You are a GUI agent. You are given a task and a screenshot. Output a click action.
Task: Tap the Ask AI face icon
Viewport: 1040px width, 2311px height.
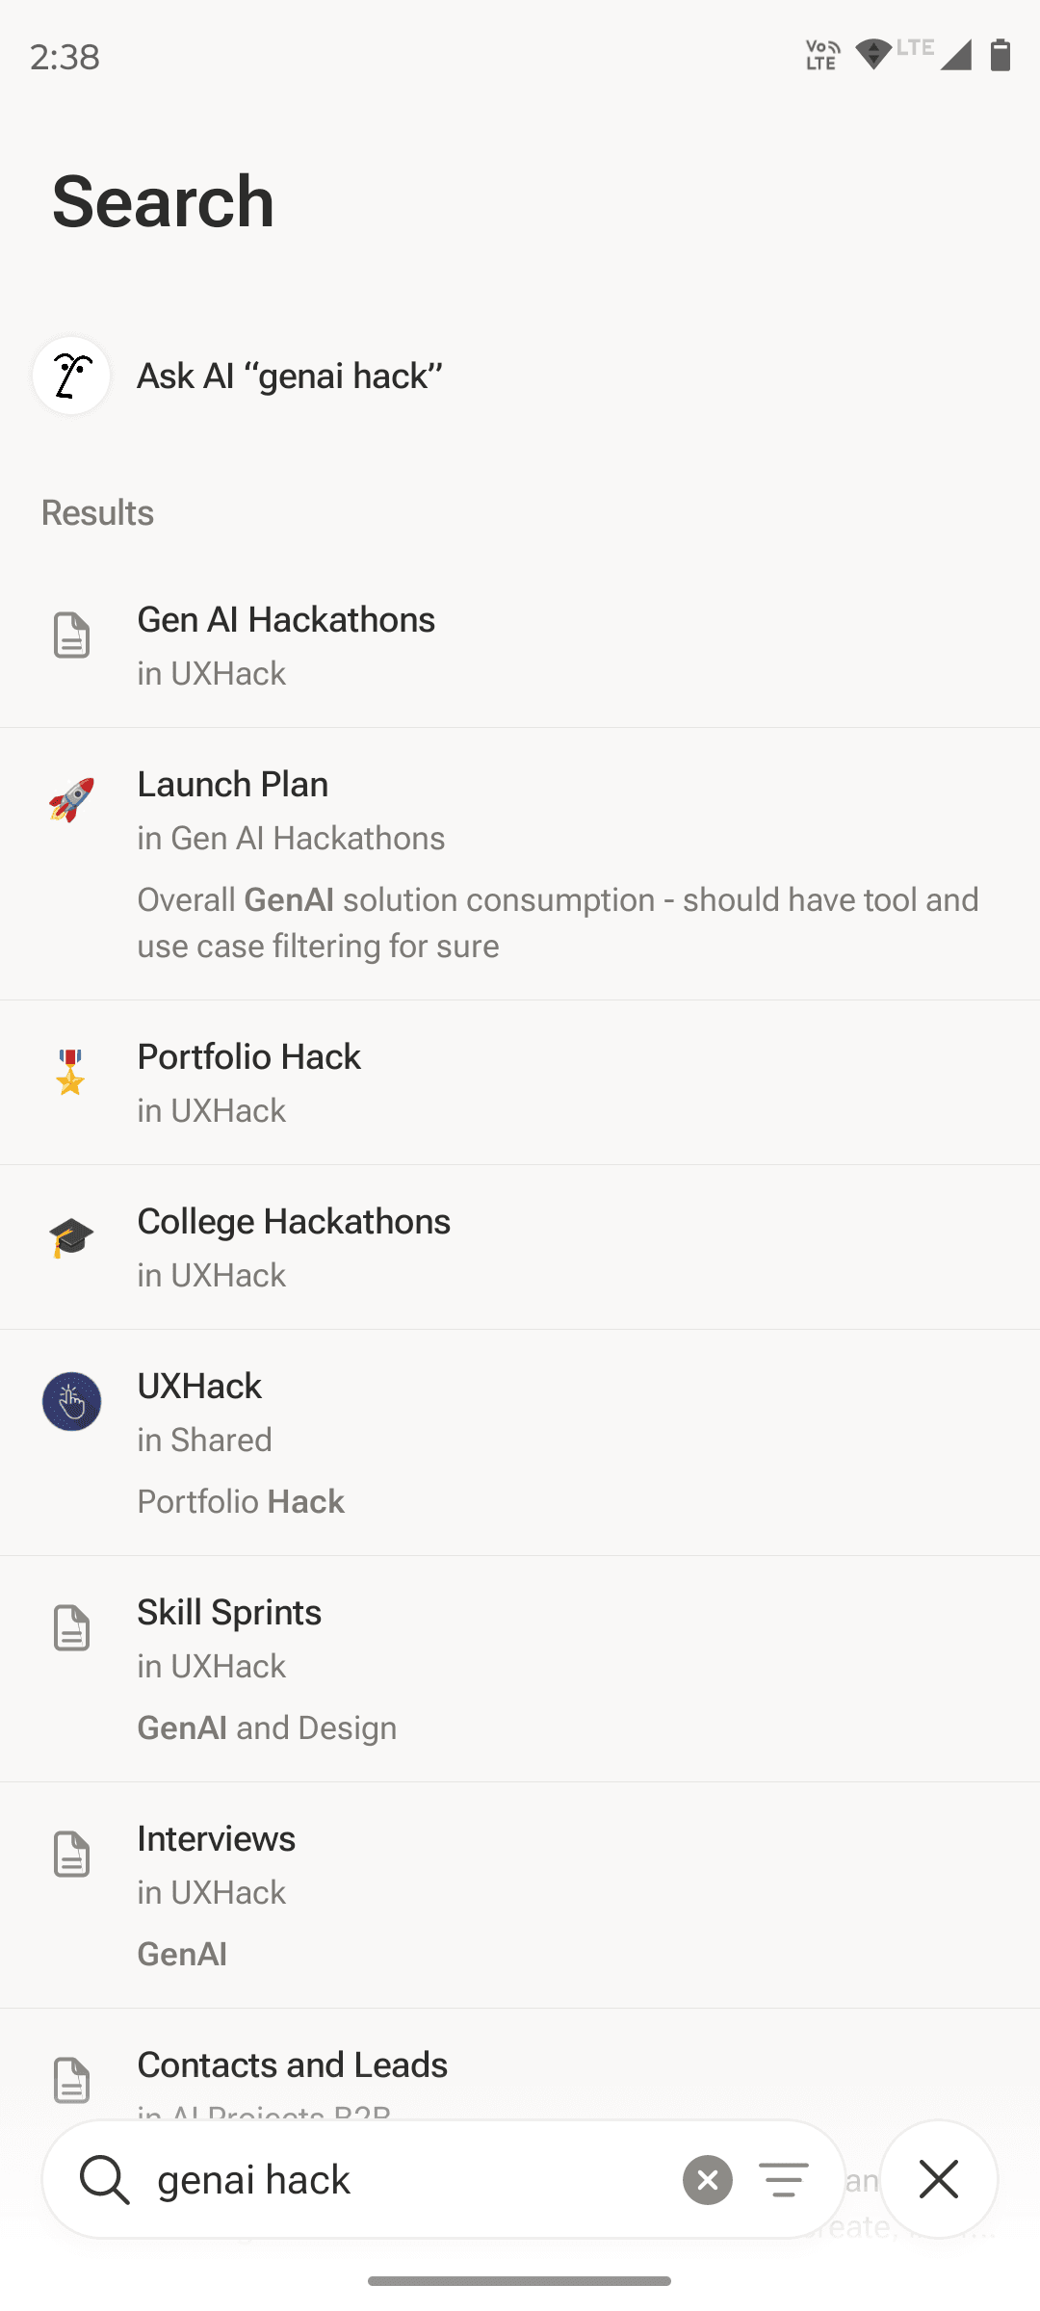pyautogui.click(x=71, y=376)
